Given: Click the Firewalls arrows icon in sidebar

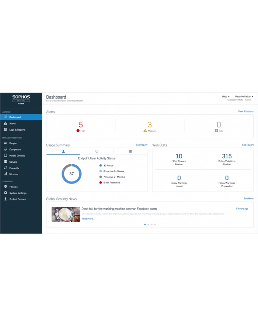Looking at the screenshot, I should pyautogui.click(x=6, y=168).
